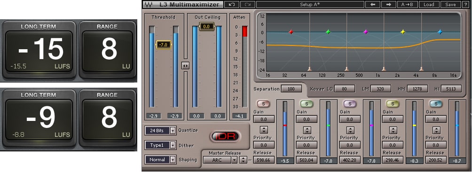Click the redo arrow in the L3 toolbar
Image resolution: width=472 pixels, height=172 pixels.
pos(248,5)
